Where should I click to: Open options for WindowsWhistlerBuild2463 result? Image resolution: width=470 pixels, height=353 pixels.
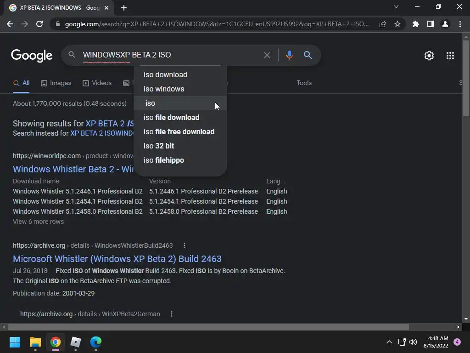(x=185, y=245)
